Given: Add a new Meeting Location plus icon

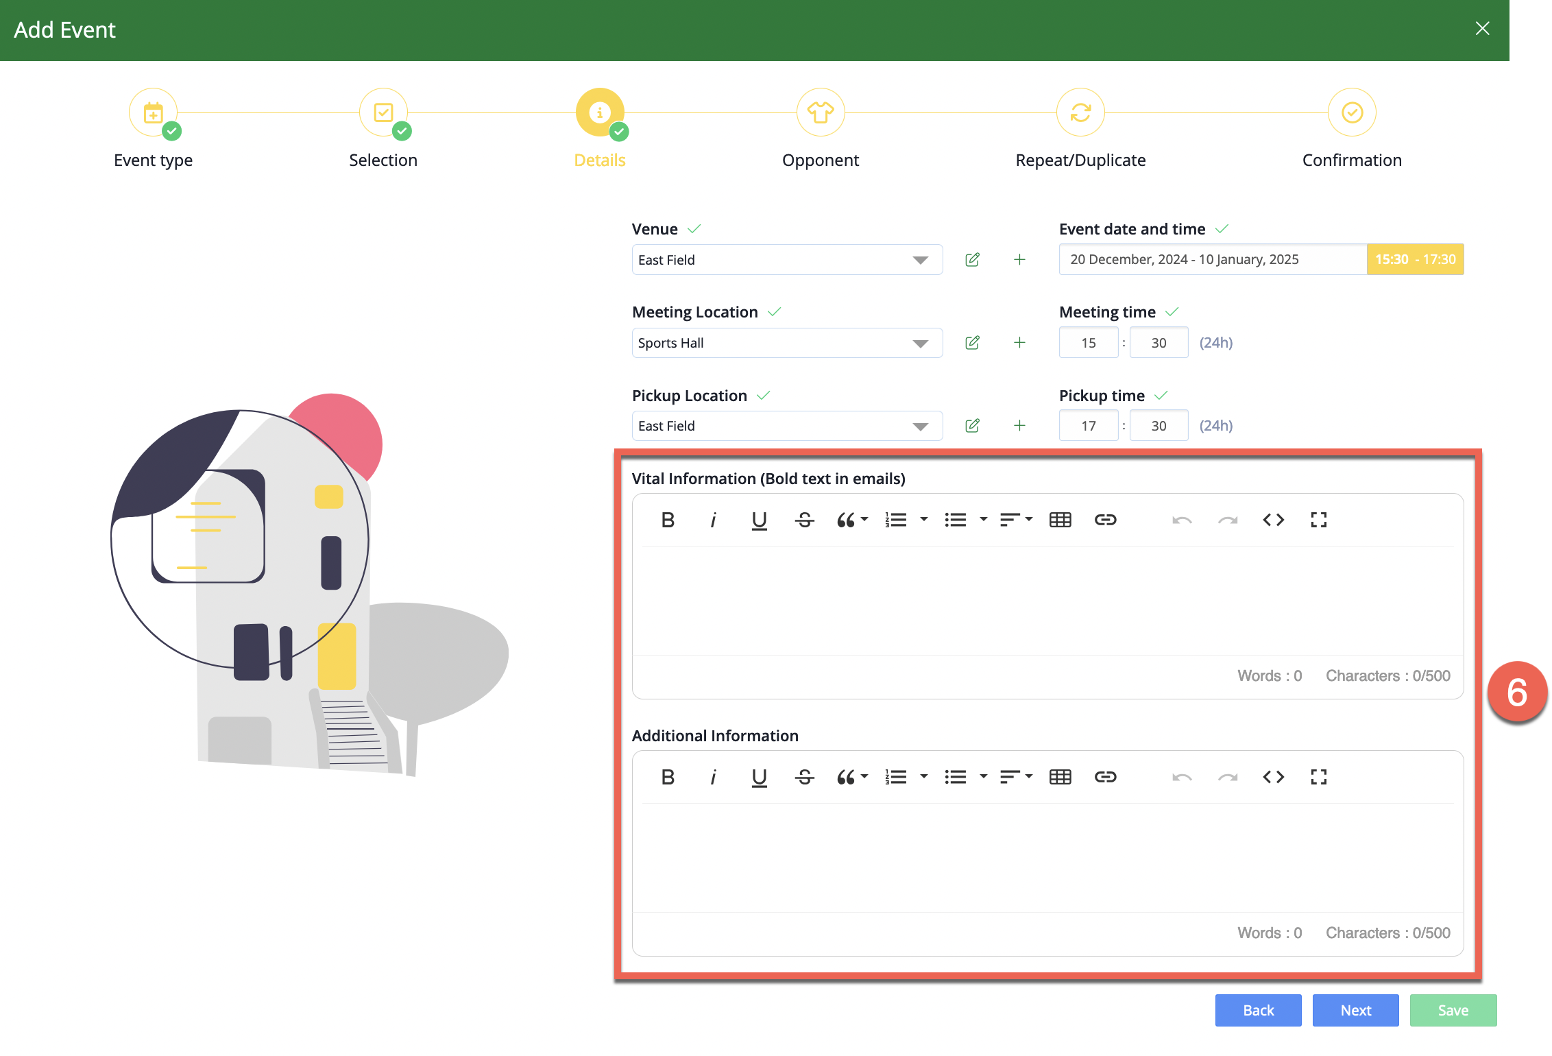Looking at the screenshot, I should point(1019,343).
